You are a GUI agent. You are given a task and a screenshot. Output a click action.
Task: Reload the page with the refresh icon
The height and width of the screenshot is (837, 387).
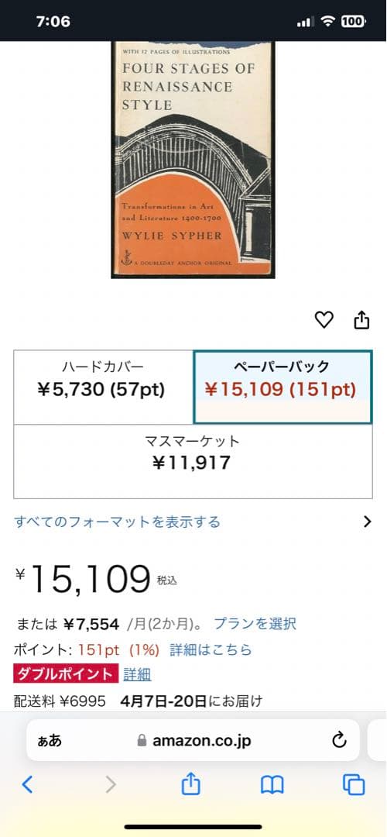pos(339,740)
